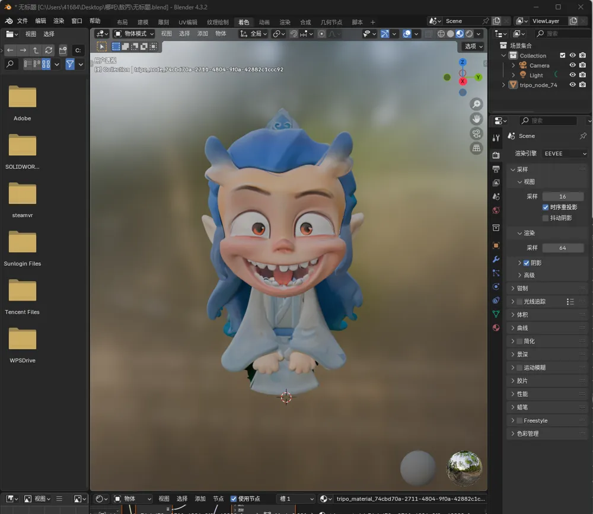This screenshot has width=593, height=514.
Task: Click the 选项 button in the viewport header
Action: pyautogui.click(x=471, y=46)
